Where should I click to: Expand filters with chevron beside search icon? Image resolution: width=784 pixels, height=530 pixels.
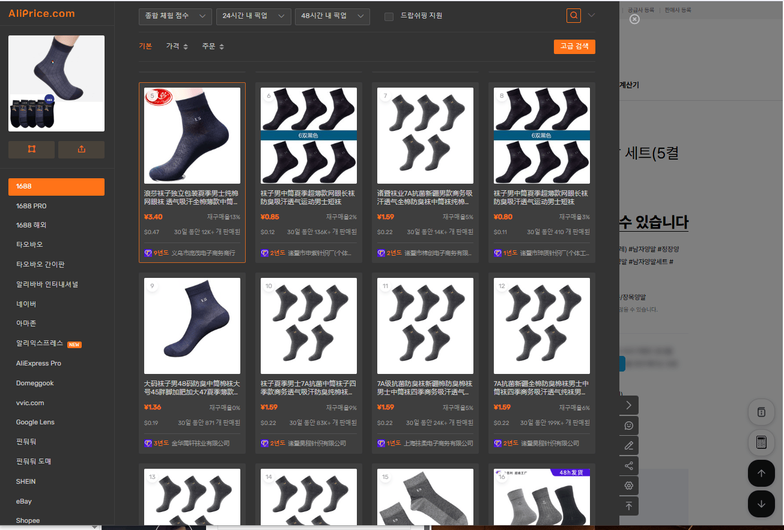592,16
